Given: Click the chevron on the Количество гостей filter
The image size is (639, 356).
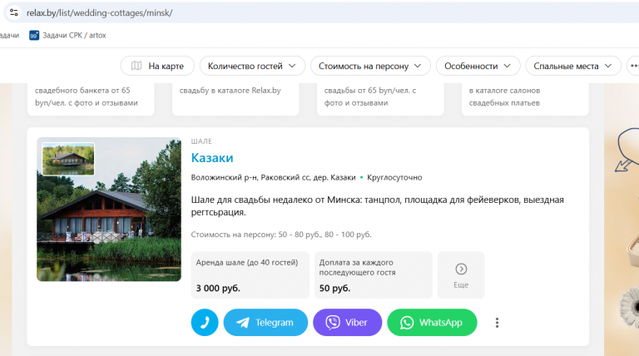Looking at the screenshot, I should 292,66.
